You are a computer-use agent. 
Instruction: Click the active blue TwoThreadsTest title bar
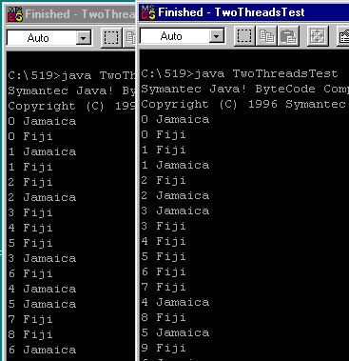[x=244, y=12]
